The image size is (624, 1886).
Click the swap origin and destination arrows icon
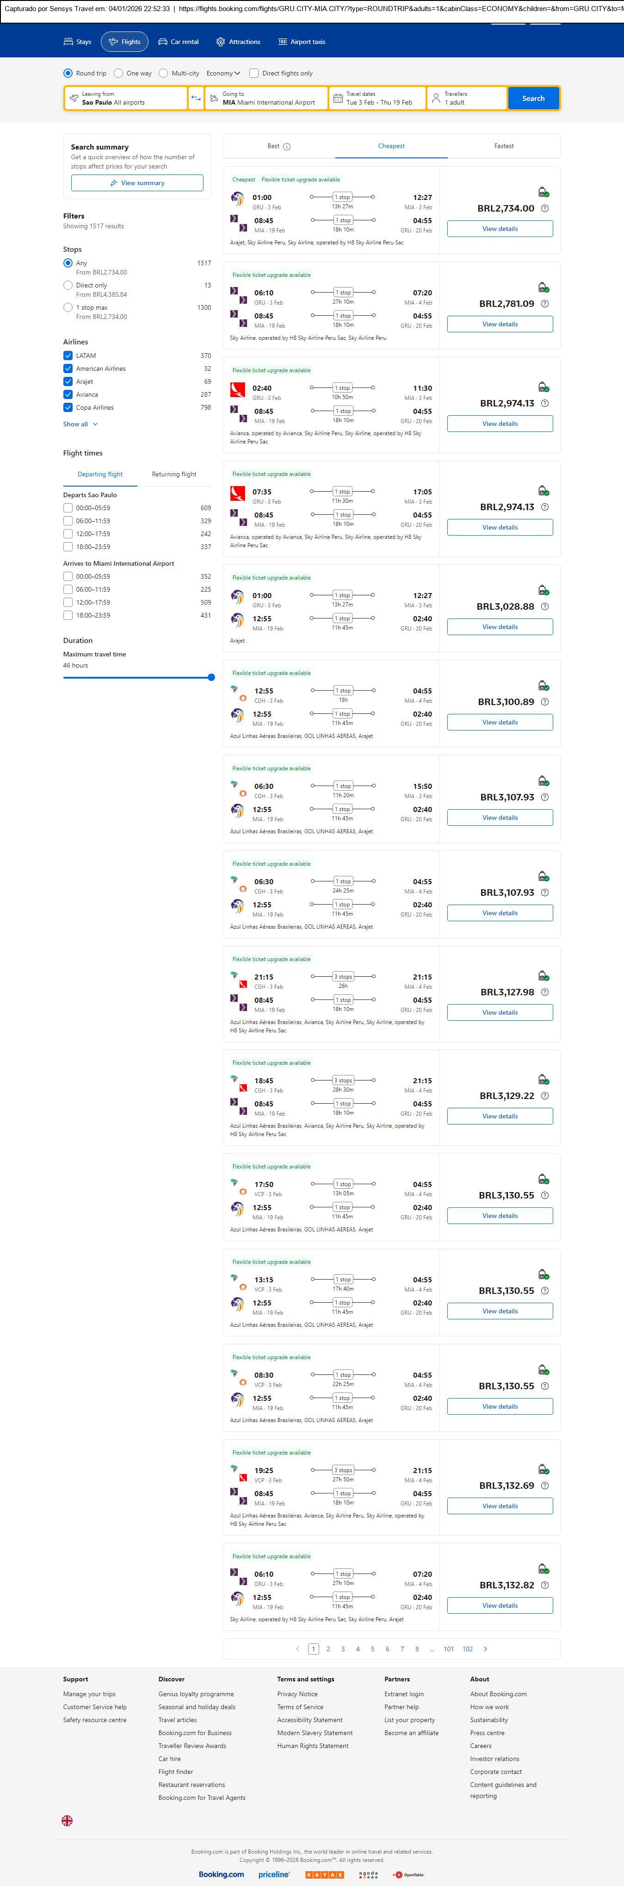click(196, 98)
